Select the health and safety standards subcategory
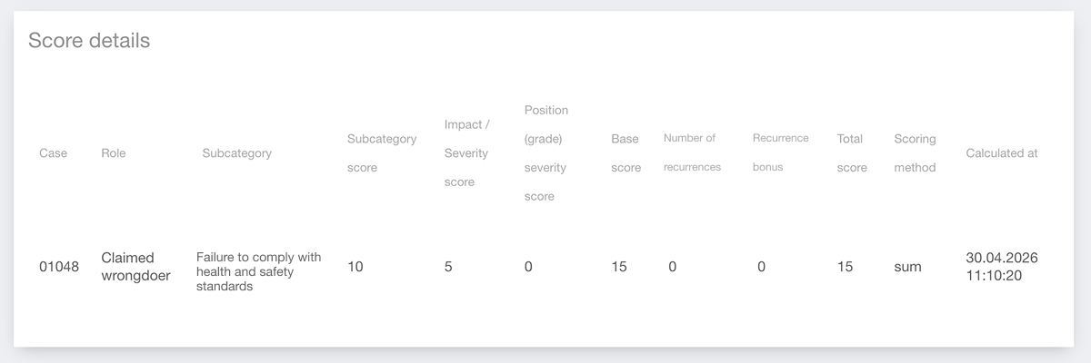Viewport: 1091px width, 363px height. pyautogui.click(x=259, y=271)
